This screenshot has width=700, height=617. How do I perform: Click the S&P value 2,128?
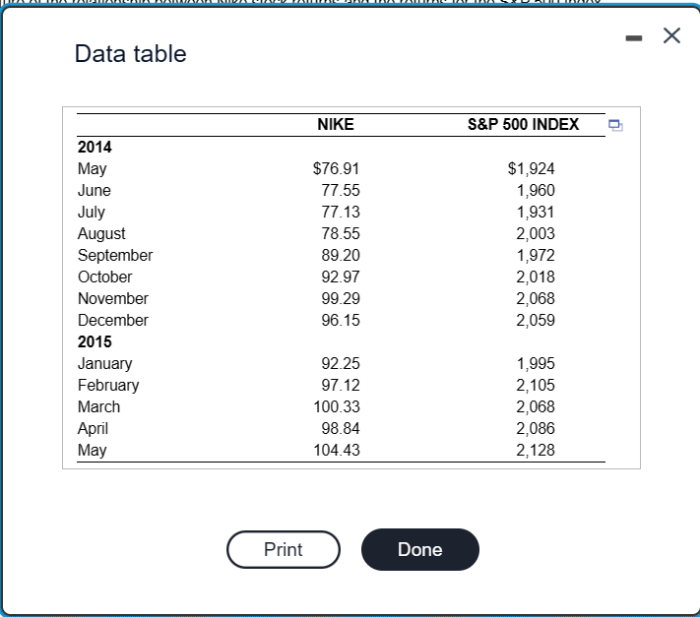(x=536, y=450)
